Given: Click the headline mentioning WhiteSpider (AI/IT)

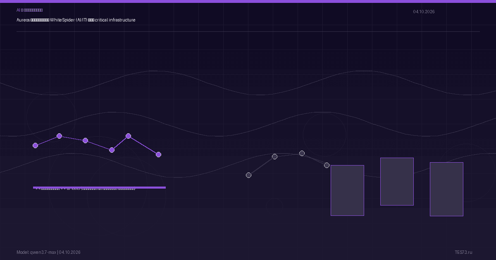Looking at the screenshot, I should pos(76,20).
